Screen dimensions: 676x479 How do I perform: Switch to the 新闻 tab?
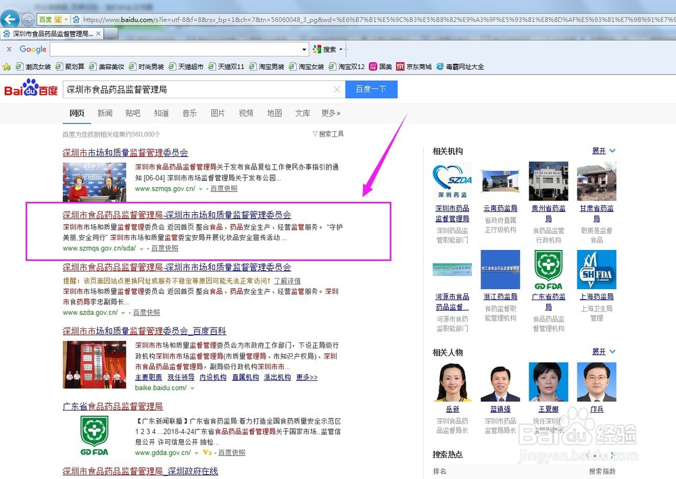105,113
